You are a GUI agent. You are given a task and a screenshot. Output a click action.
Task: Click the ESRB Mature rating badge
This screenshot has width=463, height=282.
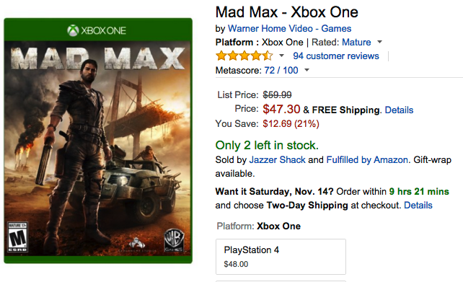click(x=17, y=237)
